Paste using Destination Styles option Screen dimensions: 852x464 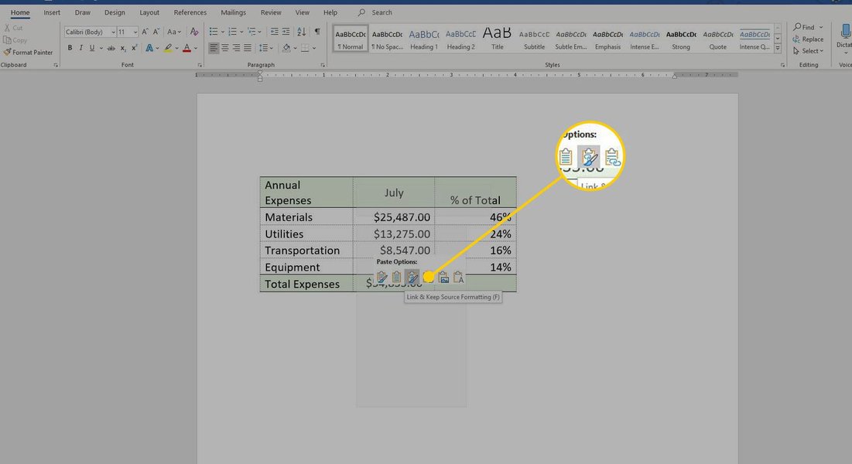coord(397,278)
